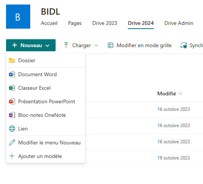
Task: Click the Word document icon
Action: pyautogui.click(x=12, y=74)
